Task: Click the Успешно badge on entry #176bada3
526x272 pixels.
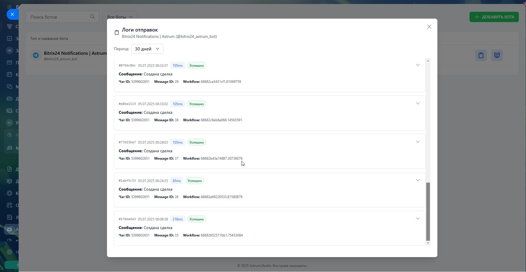Action: [x=196, y=219]
